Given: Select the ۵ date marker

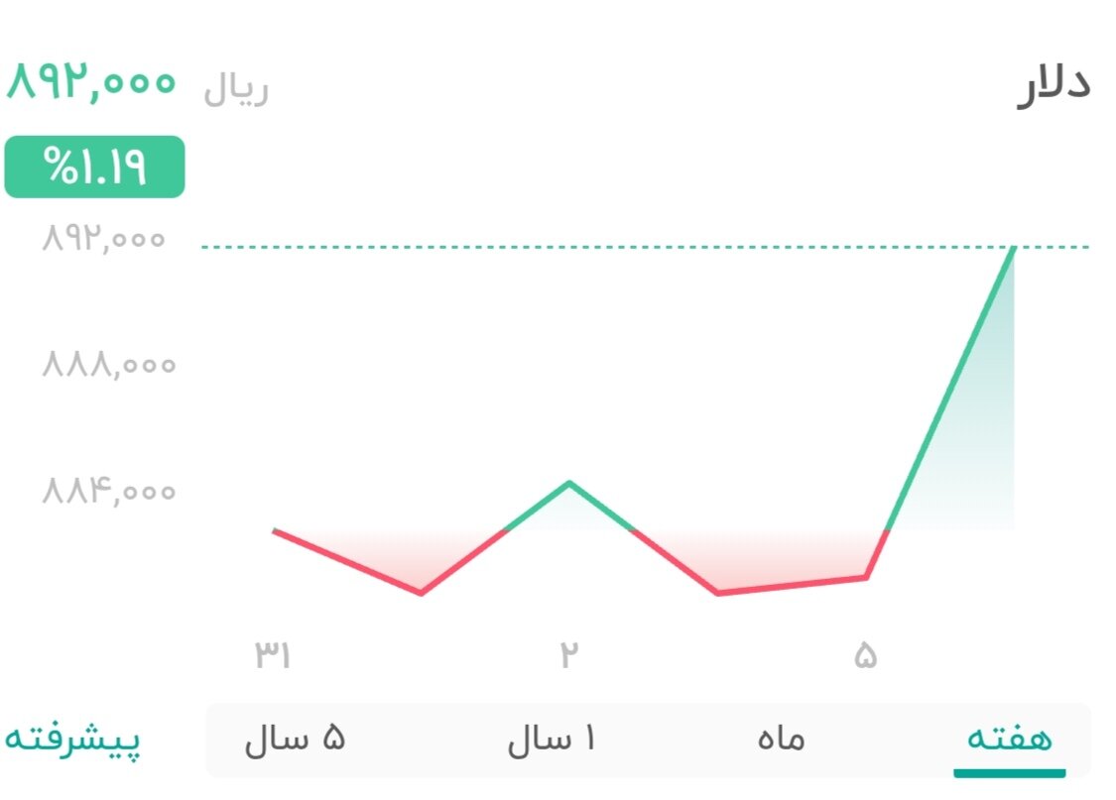Looking at the screenshot, I should (x=868, y=654).
